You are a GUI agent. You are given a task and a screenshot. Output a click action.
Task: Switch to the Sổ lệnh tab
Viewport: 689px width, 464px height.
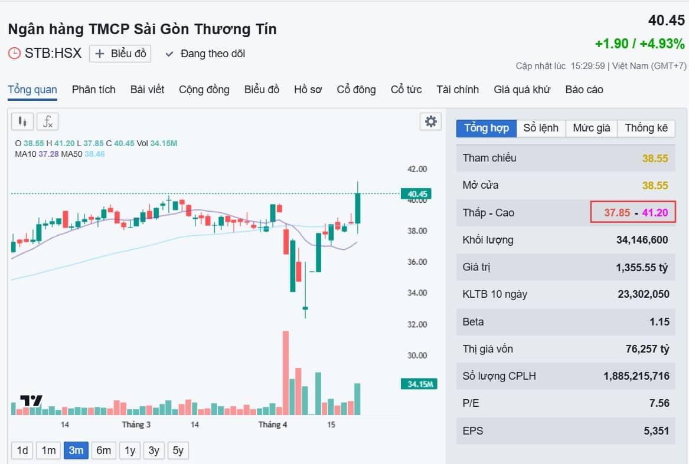(540, 128)
